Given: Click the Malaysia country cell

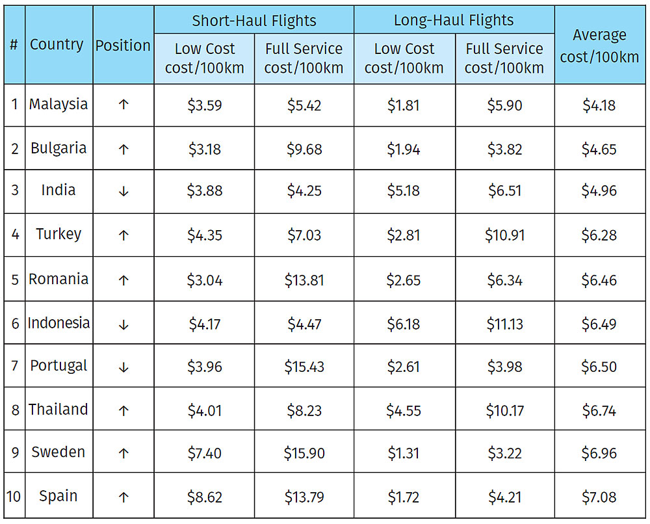Looking at the screenshot, I should coord(58,104).
